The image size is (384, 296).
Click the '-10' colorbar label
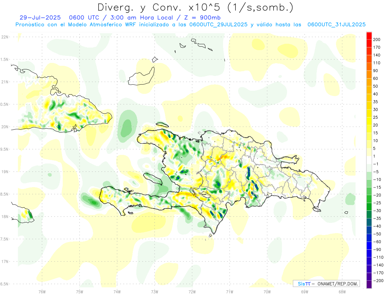tap(377, 180)
